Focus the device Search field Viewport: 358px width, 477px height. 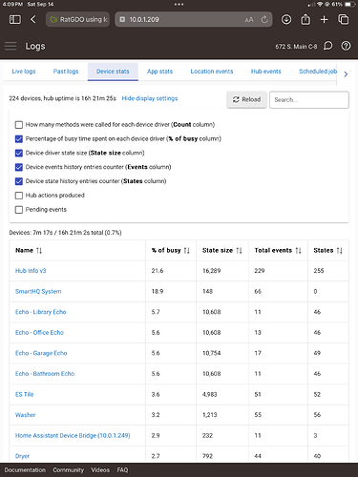point(309,100)
